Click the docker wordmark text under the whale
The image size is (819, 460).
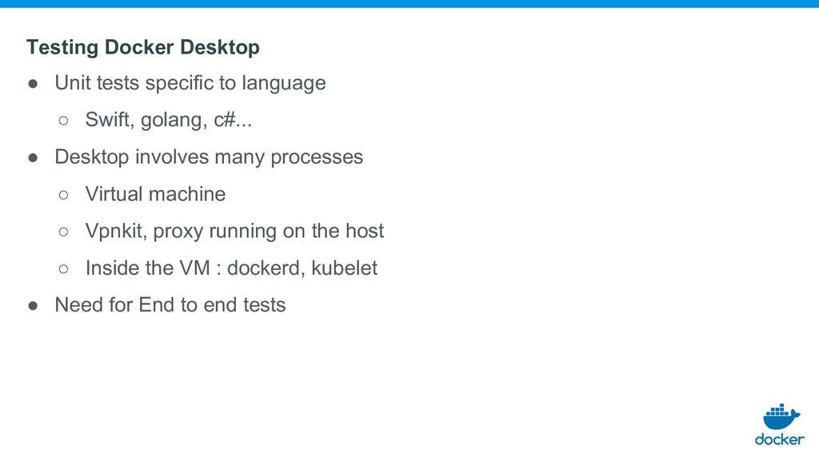[x=779, y=439]
